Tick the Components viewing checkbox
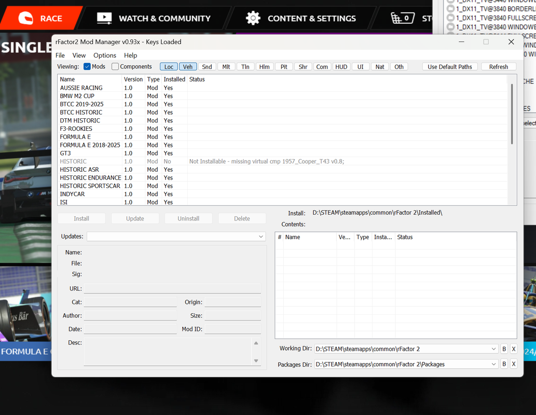This screenshot has height=415, width=536. pyautogui.click(x=115, y=67)
